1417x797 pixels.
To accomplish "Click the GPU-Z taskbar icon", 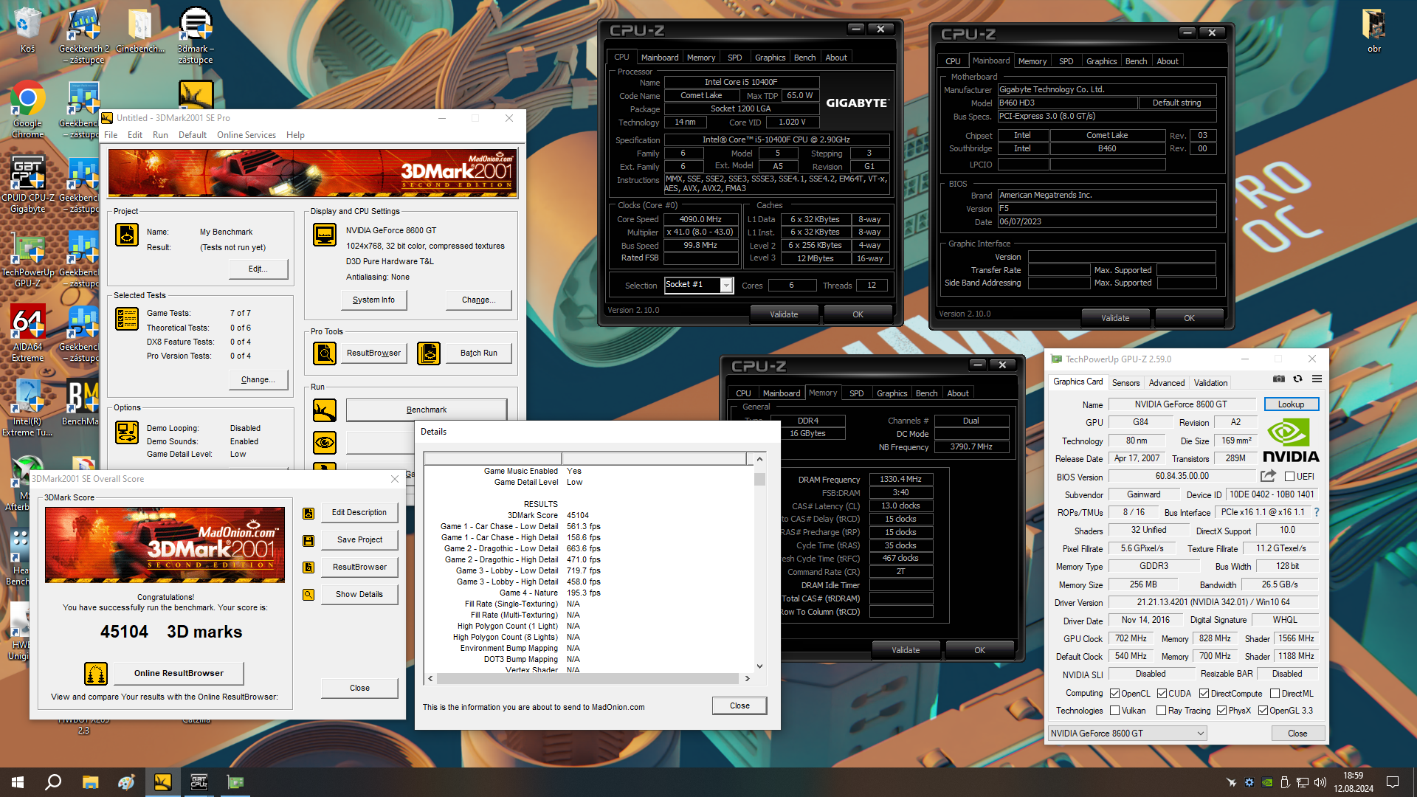I will point(235,782).
